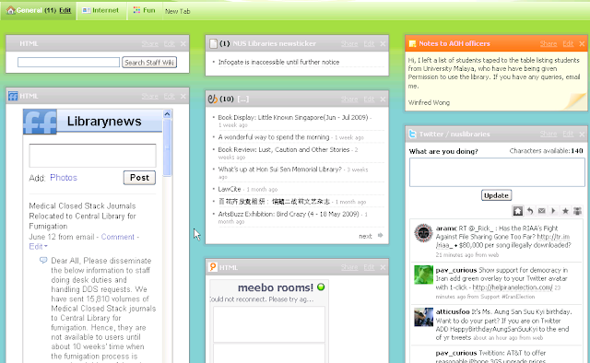590x363 pixels.
Task: Open the helpiranelection.com link in pav_curious tweet
Action: pyautogui.click(x=513, y=287)
